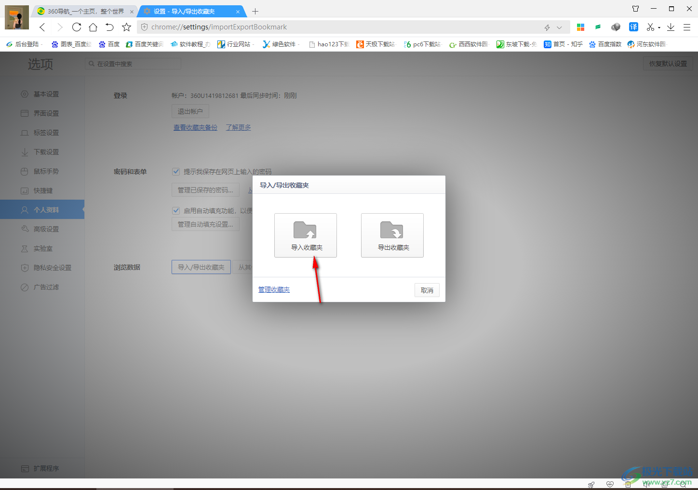Click the undo closed tab icon
The height and width of the screenshot is (490, 698).
pyautogui.click(x=109, y=27)
